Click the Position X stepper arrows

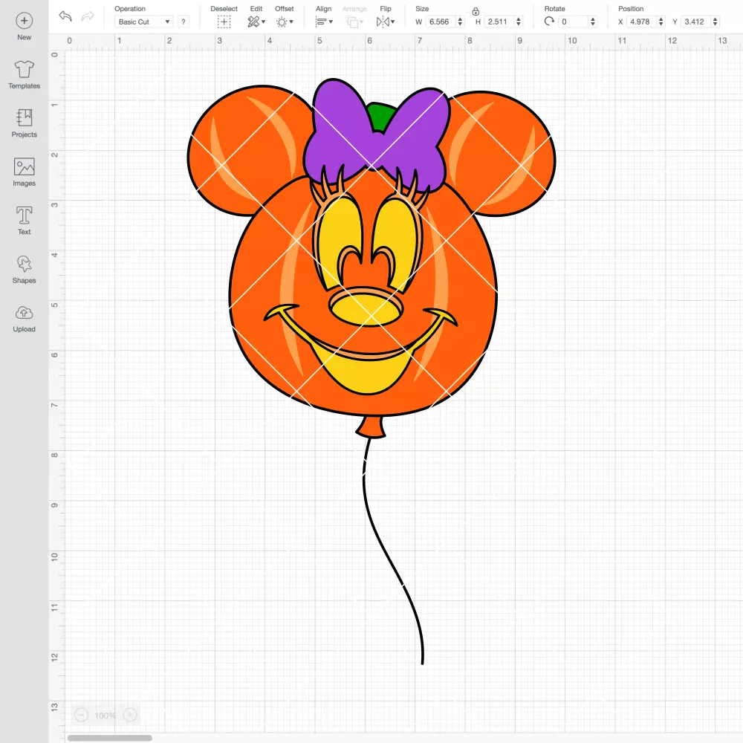(x=661, y=22)
